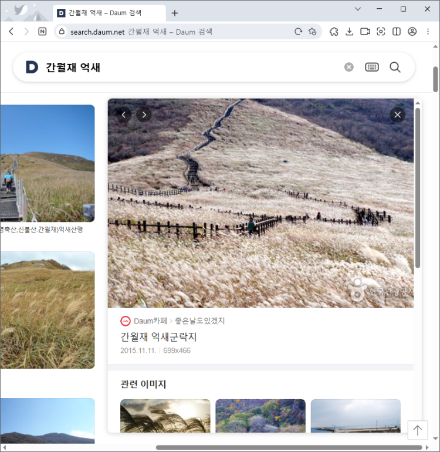The height and width of the screenshot is (452, 440).
Task: Open the 좋은날도있겠지 cafe link
Action: [x=199, y=321]
